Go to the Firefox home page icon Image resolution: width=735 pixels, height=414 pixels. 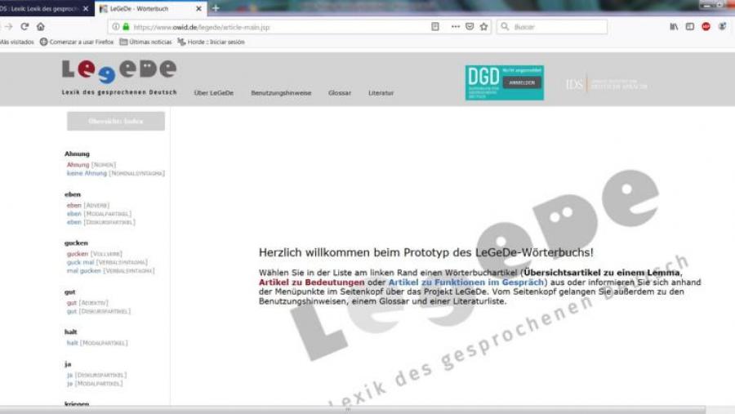pyautogui.click(x=41, y=26)
